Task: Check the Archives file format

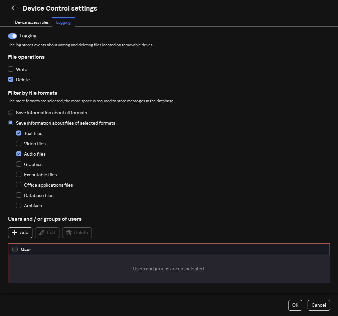Action: [x=19, y=205]
